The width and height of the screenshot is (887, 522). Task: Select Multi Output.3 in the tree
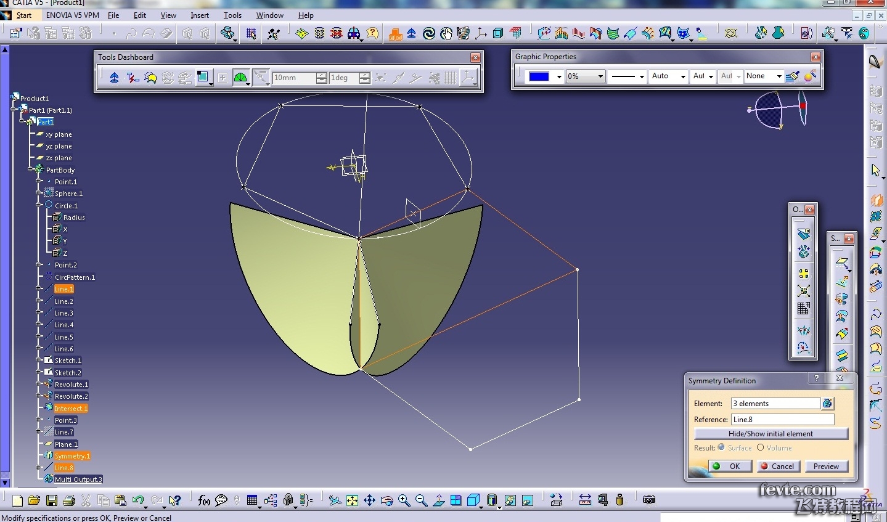pyautogui.click(x=78, y=479)
